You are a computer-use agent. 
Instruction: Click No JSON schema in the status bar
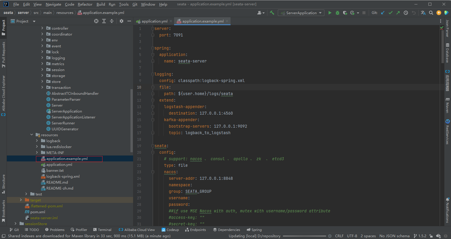click(x=394, y=236)
